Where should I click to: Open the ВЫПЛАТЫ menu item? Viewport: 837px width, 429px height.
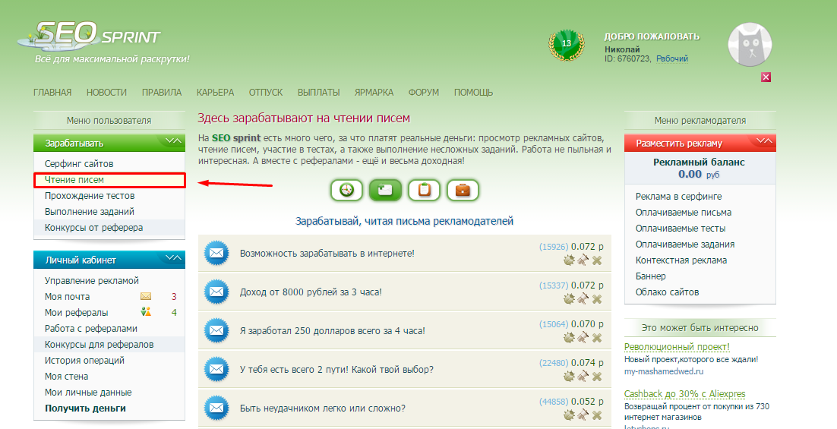click(x=319, y=93)
